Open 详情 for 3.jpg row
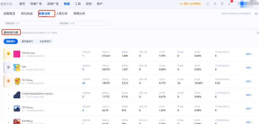 [x=249, y=68]
